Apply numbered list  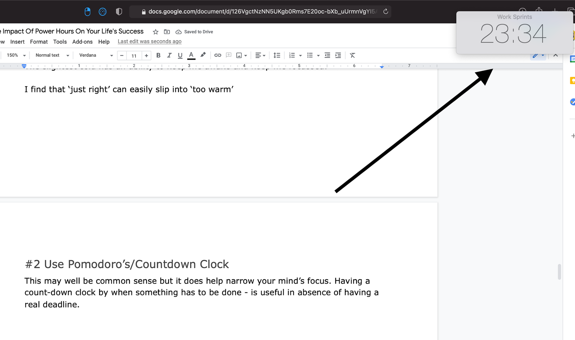pyautogui.click(x=292, y=55)
